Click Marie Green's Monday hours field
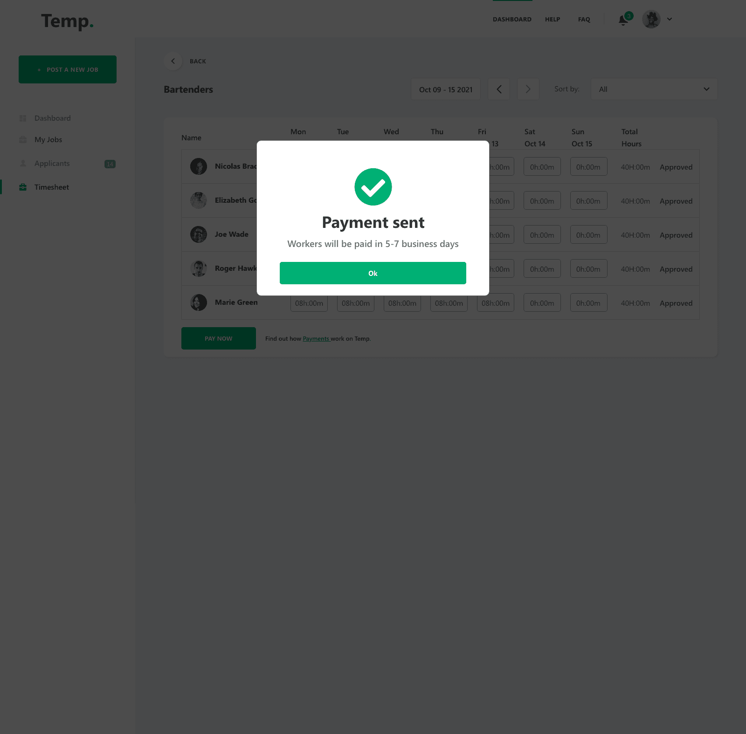746x734 pixels. pyautogui.click(x=309, y=303)
